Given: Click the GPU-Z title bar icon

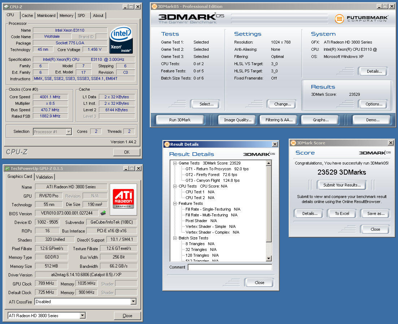Looking at the screenshot, I should tap(7, 168).
